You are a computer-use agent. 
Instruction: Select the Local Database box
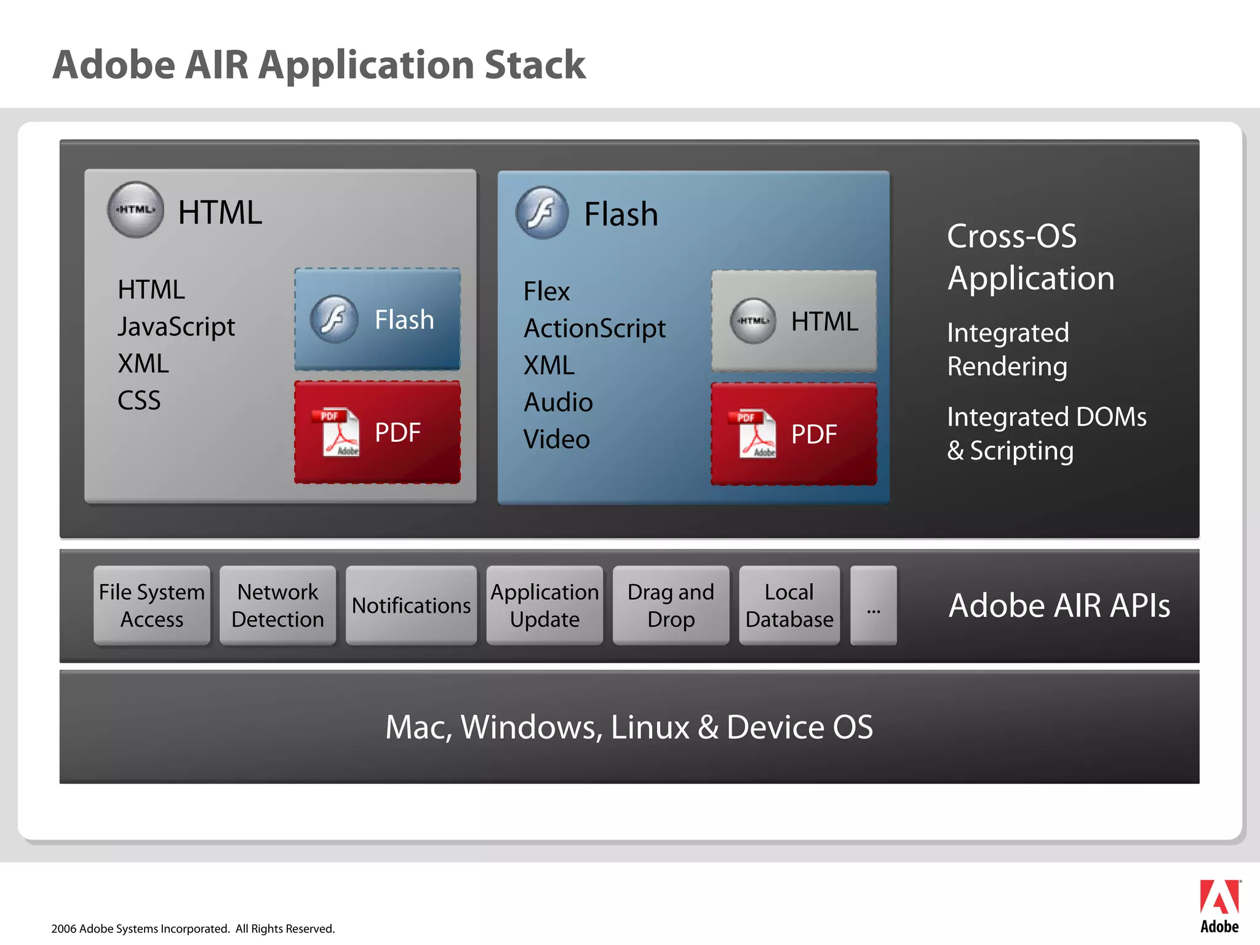pos(789,605)
